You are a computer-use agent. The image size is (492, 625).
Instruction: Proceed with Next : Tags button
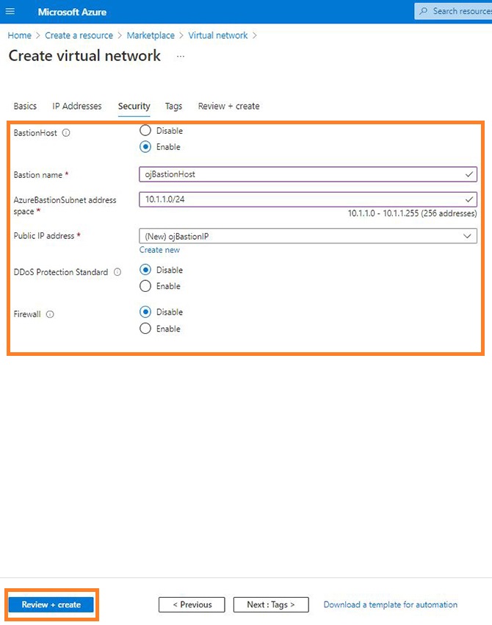coord(271,604)
